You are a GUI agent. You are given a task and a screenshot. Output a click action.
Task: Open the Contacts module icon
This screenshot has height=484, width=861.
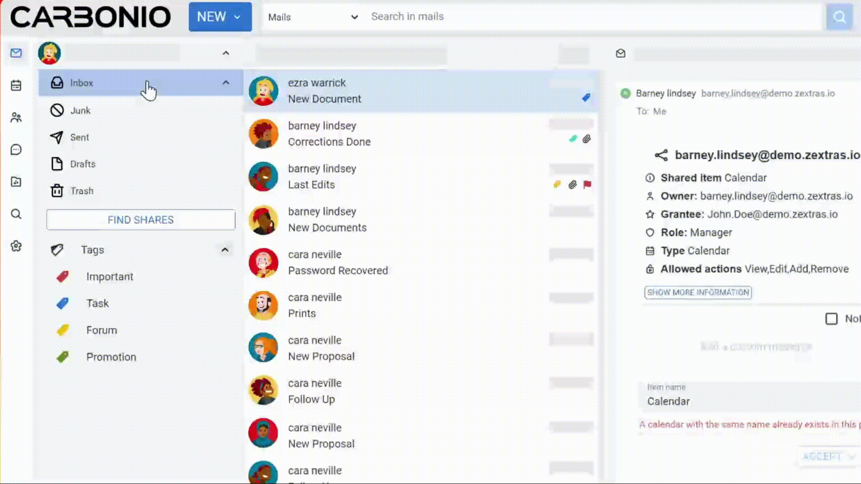(16, 117)
